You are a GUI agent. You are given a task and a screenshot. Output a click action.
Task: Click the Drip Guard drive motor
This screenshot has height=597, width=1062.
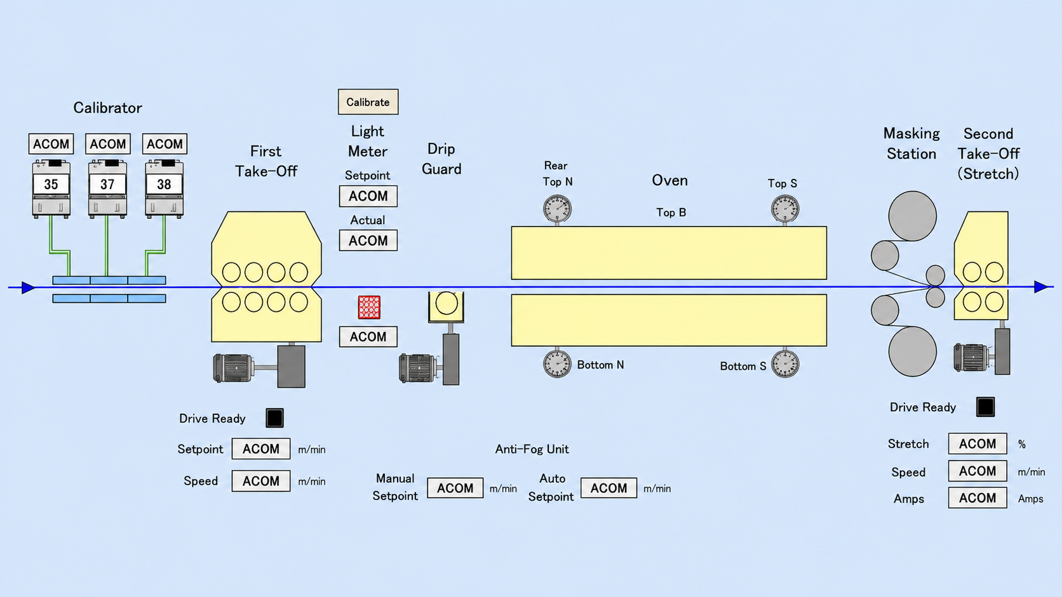tap(418, 368)
